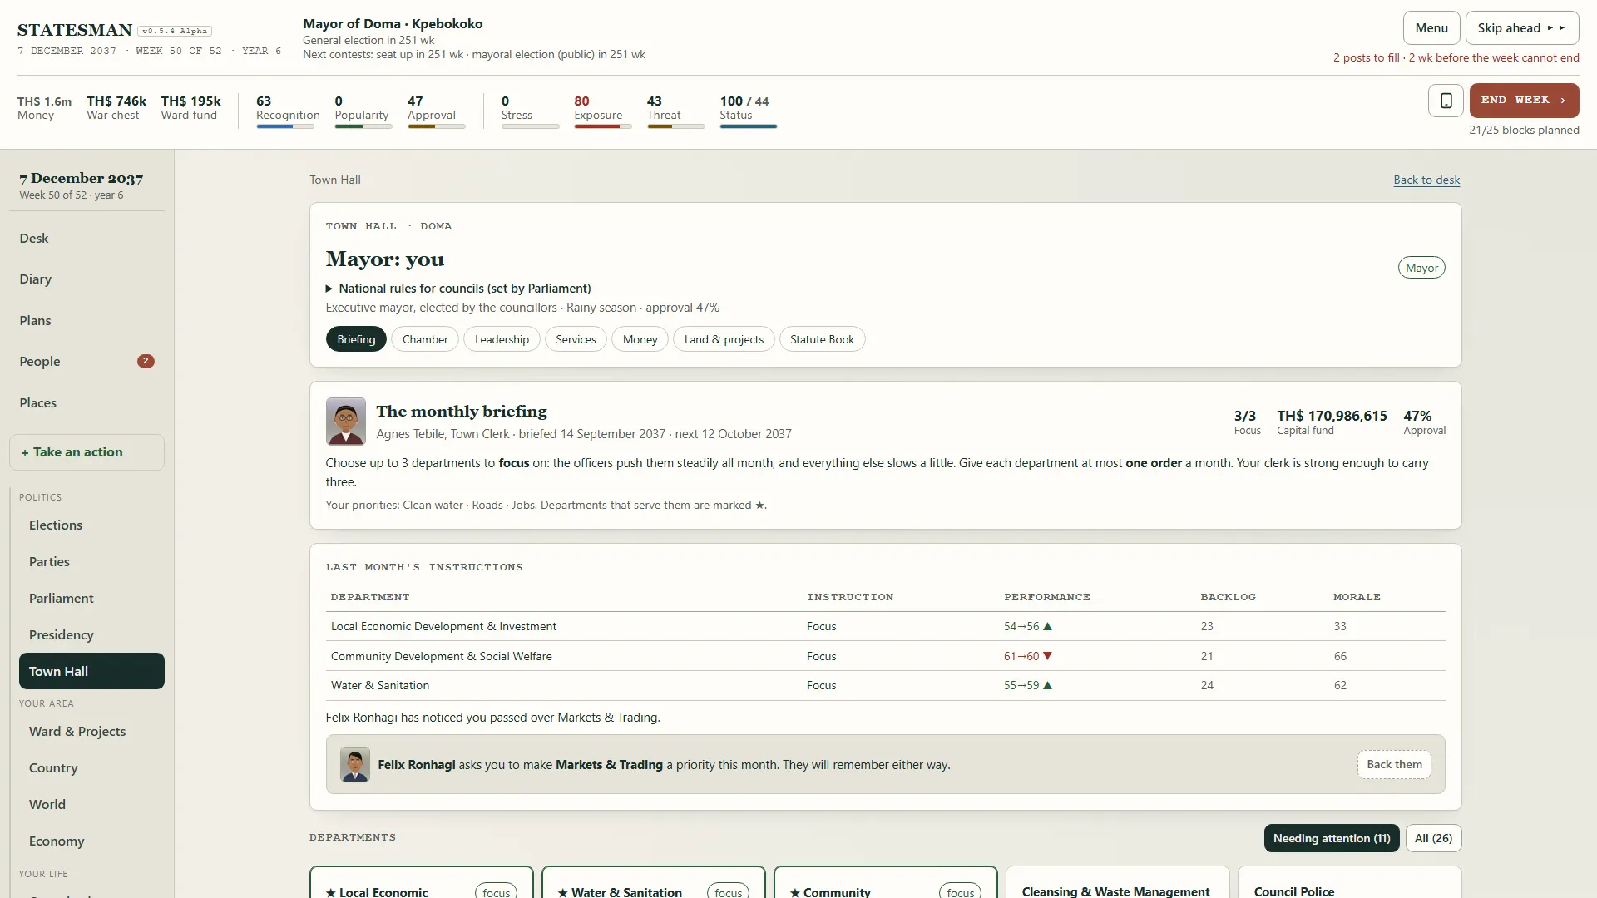Click Felix Ronhagi's avatar in request box
This screenshot has width=1597, height=898.
(355, 764)
